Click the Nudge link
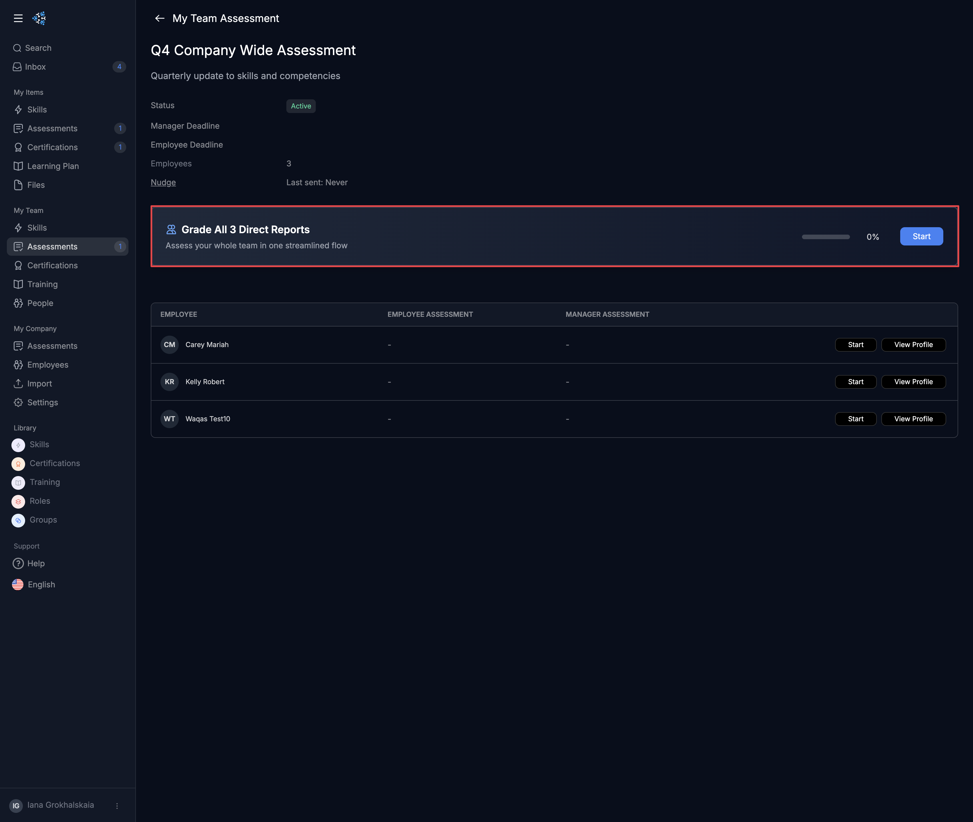 [x=163, y=182]
